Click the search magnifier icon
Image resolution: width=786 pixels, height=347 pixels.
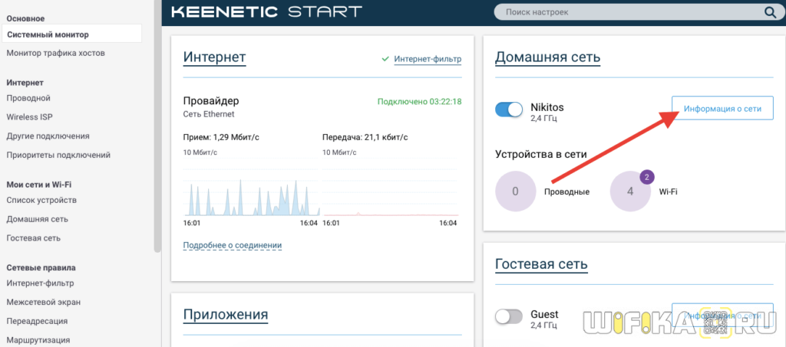point(769,12)
